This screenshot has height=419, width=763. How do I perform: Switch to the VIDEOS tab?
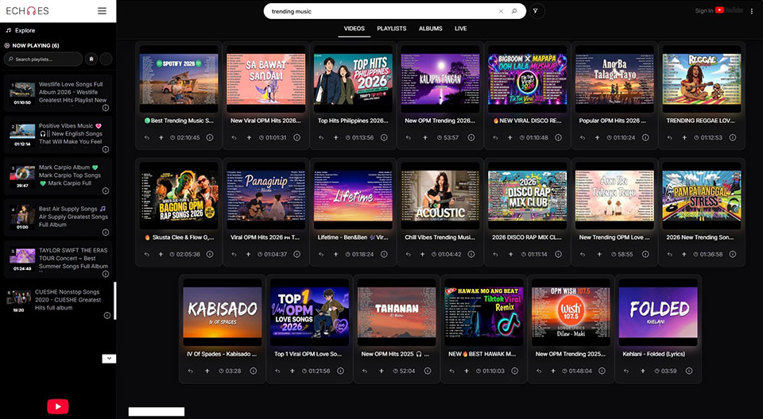354,29
